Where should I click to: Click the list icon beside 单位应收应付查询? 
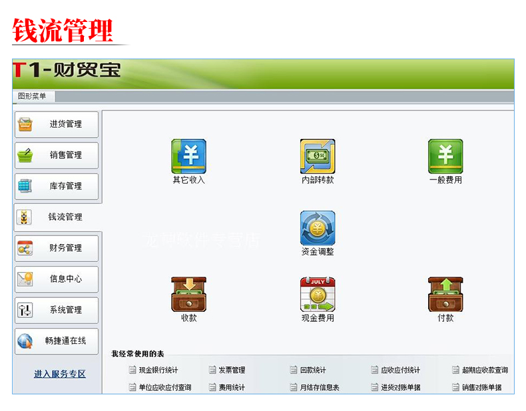point(132,387)
